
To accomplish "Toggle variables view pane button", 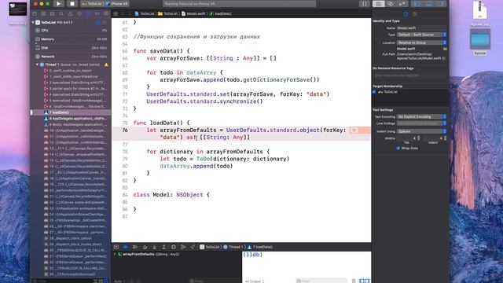I will (362, 281).
